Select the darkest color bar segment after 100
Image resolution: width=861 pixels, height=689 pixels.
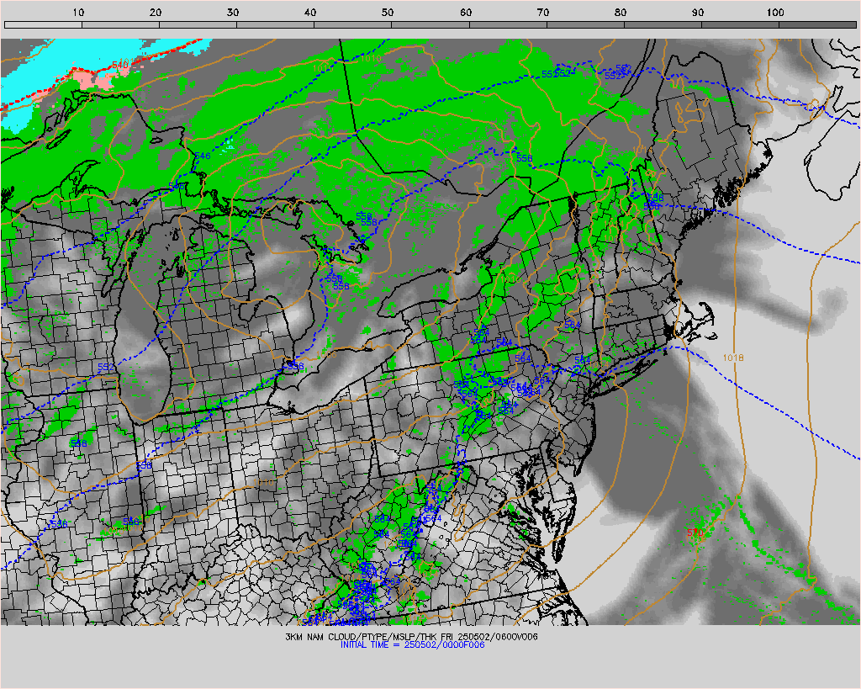[817, 24]
